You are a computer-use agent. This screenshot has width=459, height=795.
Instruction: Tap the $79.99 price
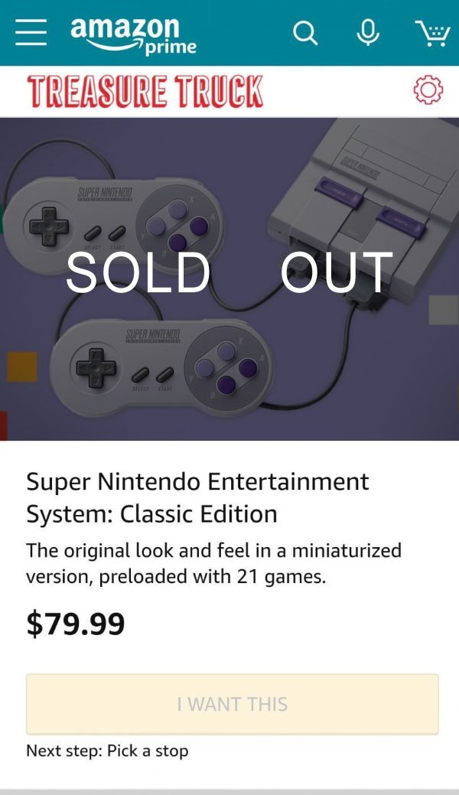click(76, 624)
